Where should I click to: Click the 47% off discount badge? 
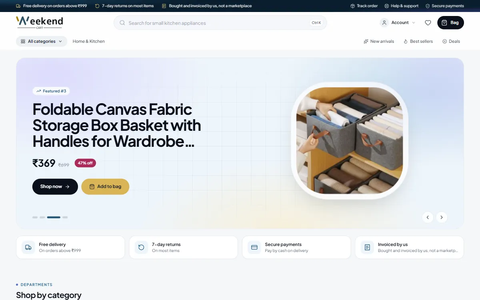tap(85, 163)
